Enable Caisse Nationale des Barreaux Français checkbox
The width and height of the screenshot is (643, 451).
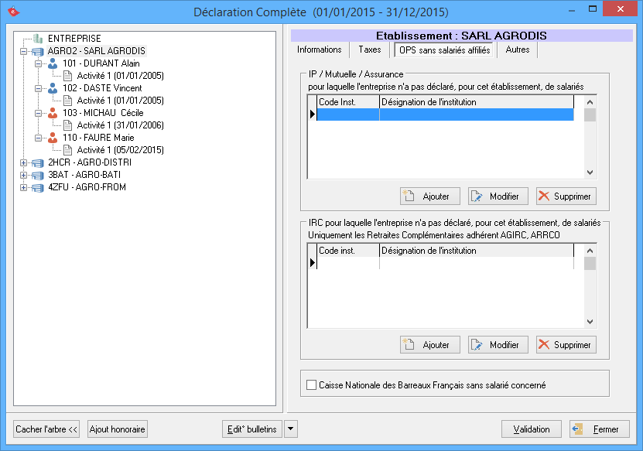pyautogui.click(x=312, y=384)
